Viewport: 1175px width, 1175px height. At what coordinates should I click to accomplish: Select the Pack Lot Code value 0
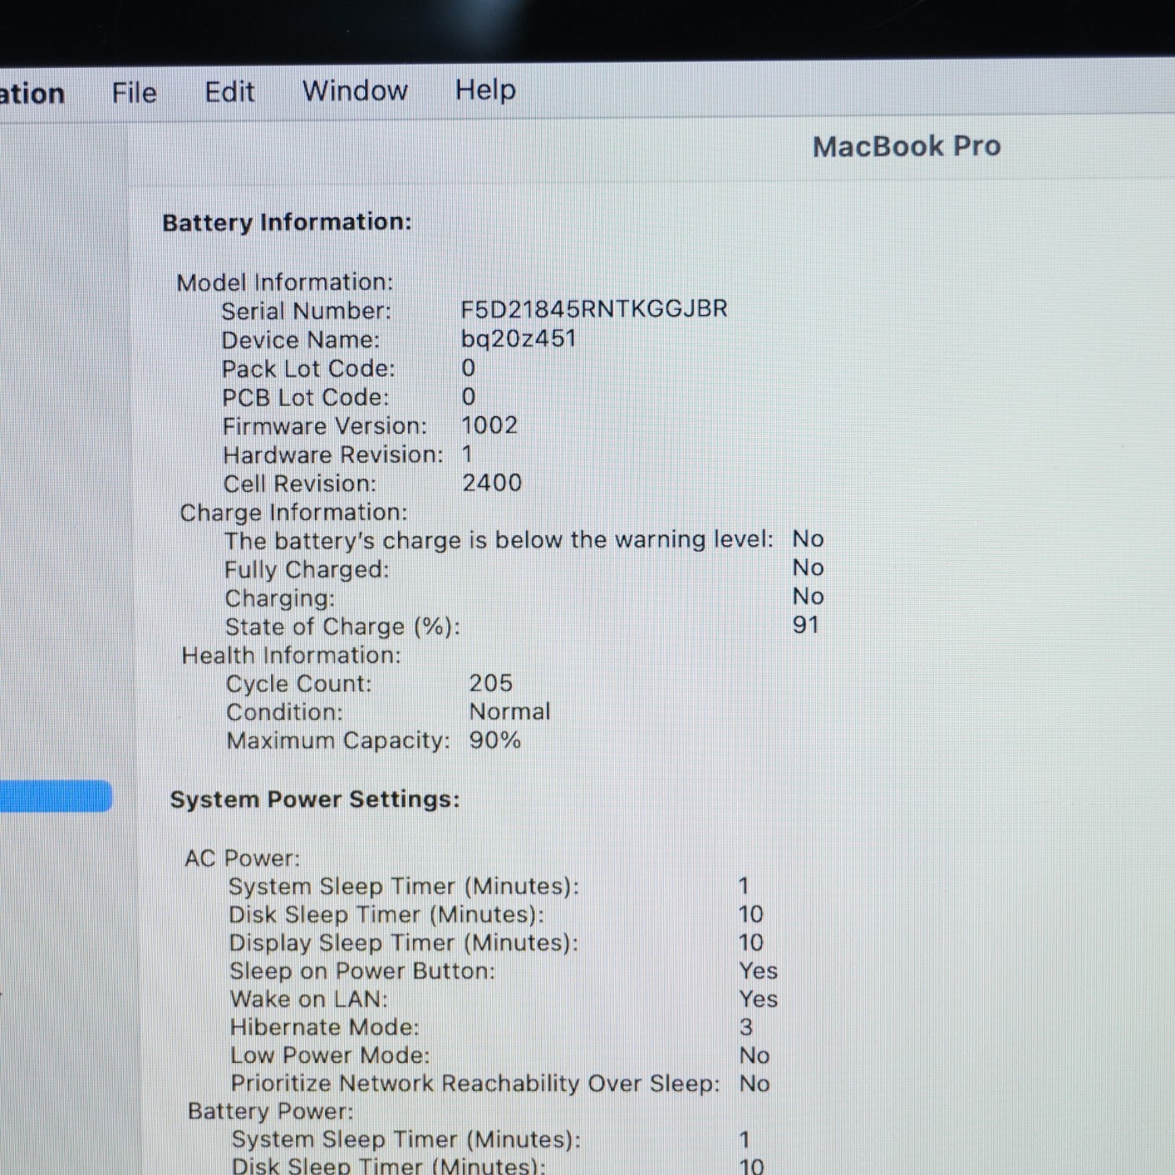[468, 367]
